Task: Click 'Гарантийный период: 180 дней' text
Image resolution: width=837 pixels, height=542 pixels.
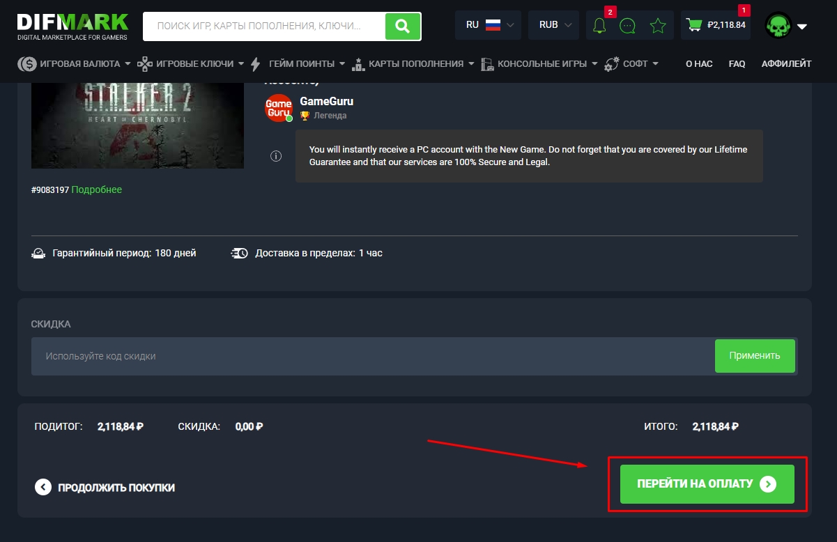Action: pyautogui.click(x=124, y=253)
